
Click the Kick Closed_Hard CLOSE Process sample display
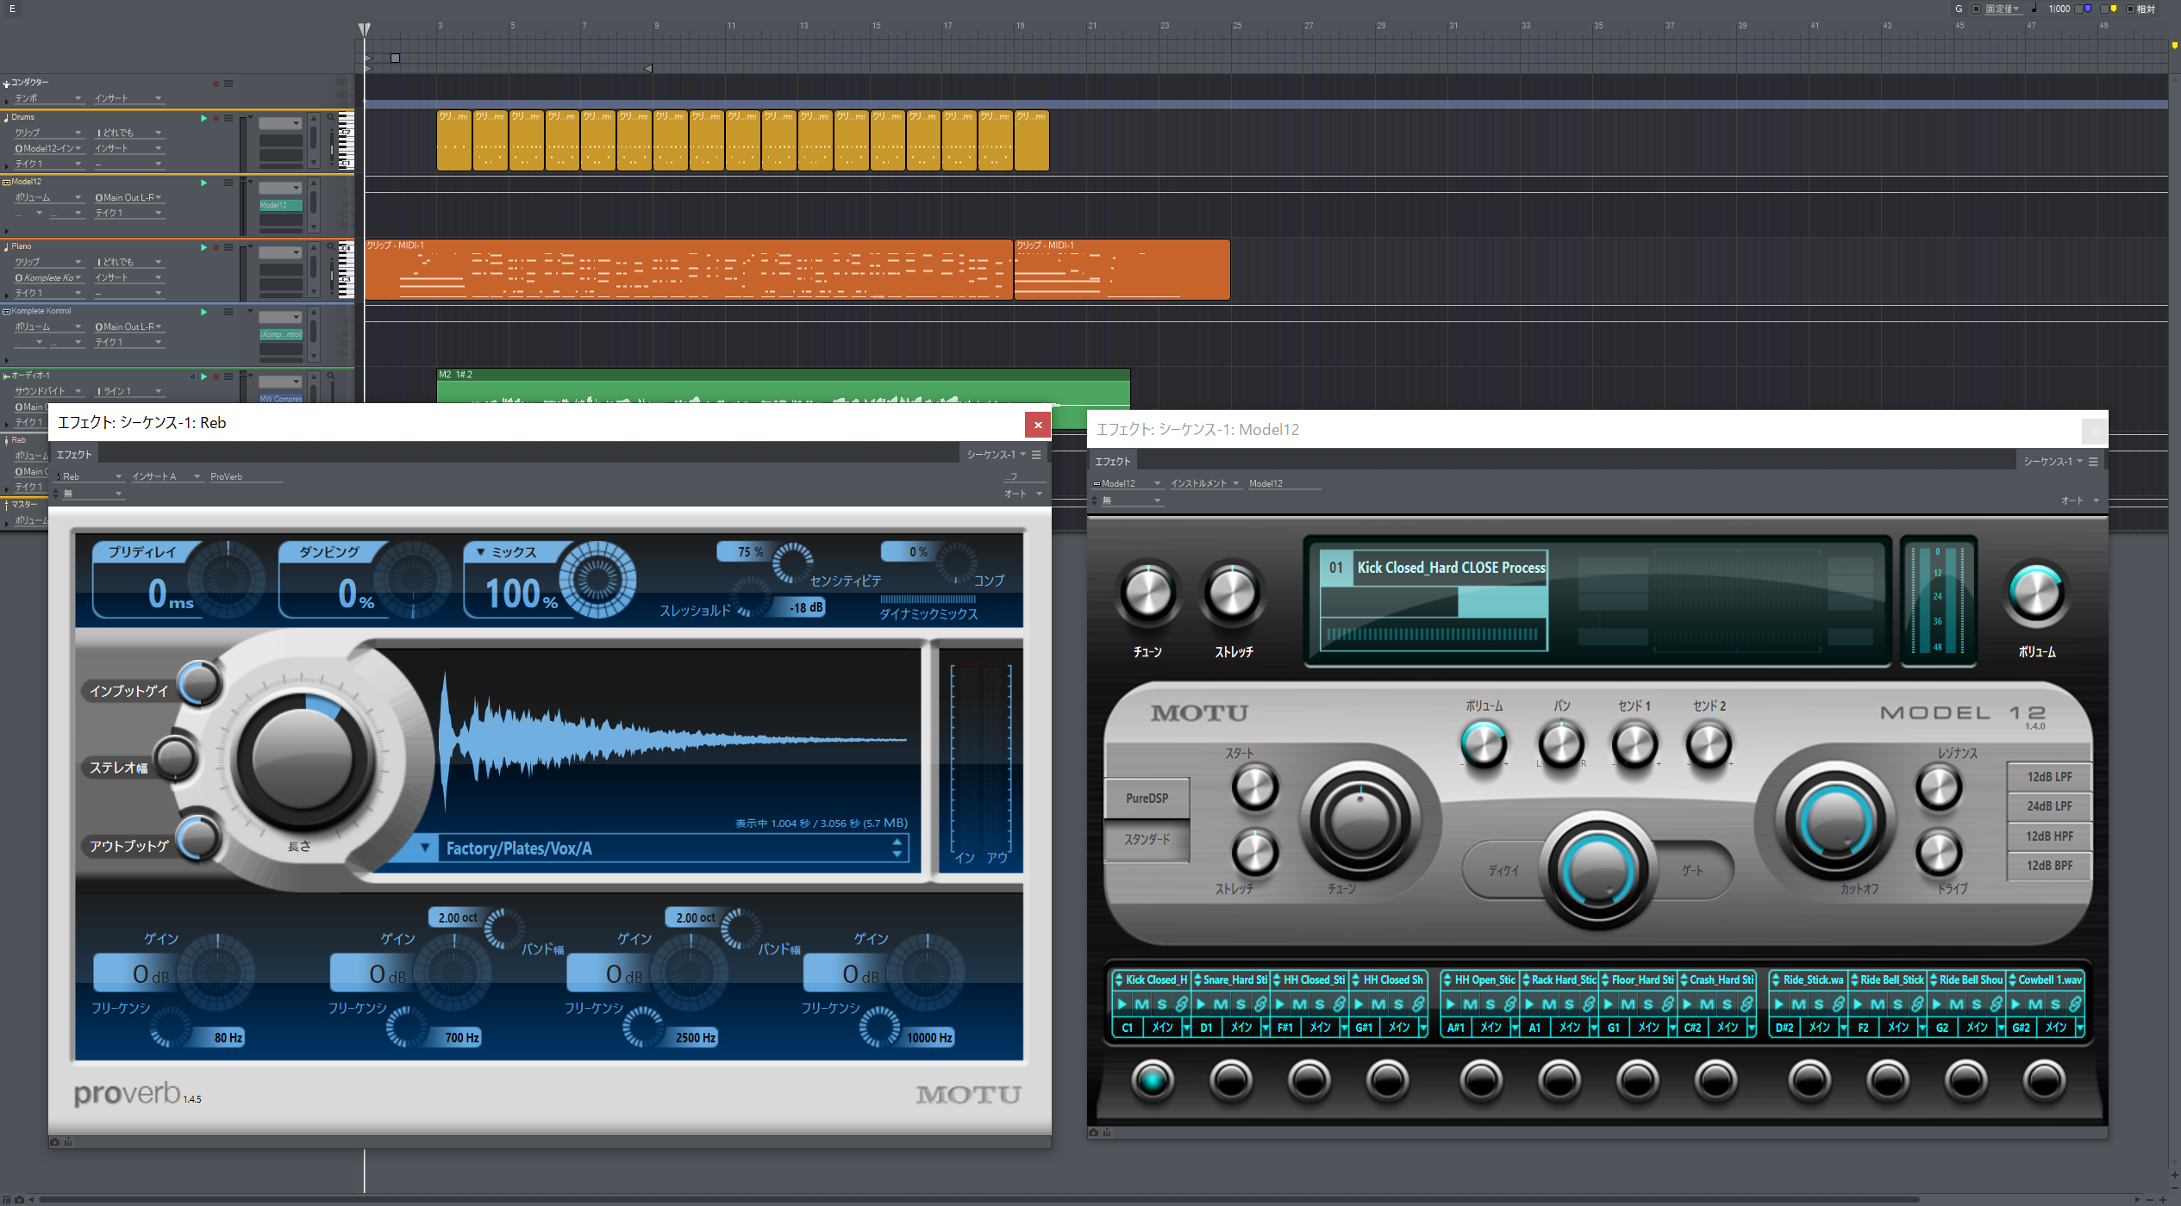tap(1434, 600)
